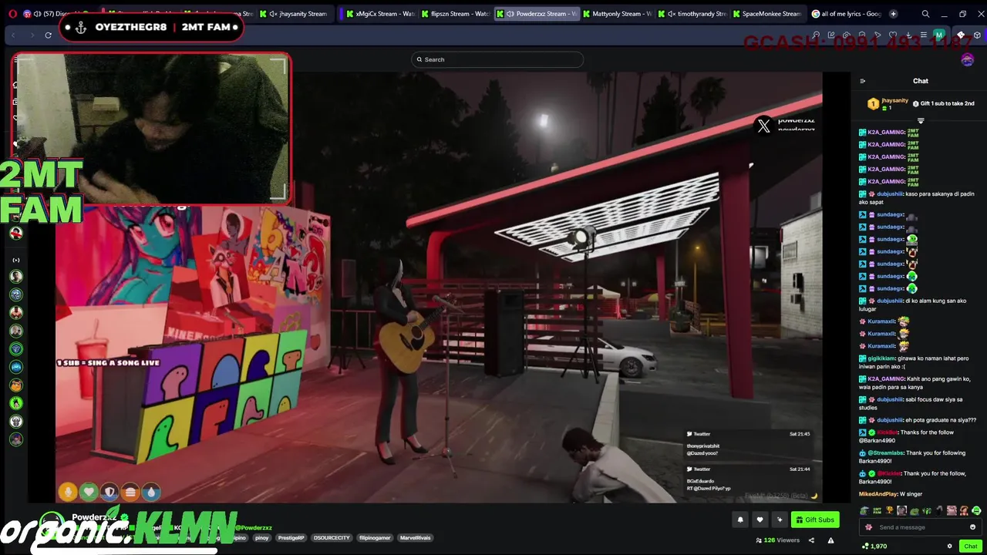Screen dimensions: 987x555
Task: Click the sparkle button beside Gift Subs
Action: coord(780,520)
